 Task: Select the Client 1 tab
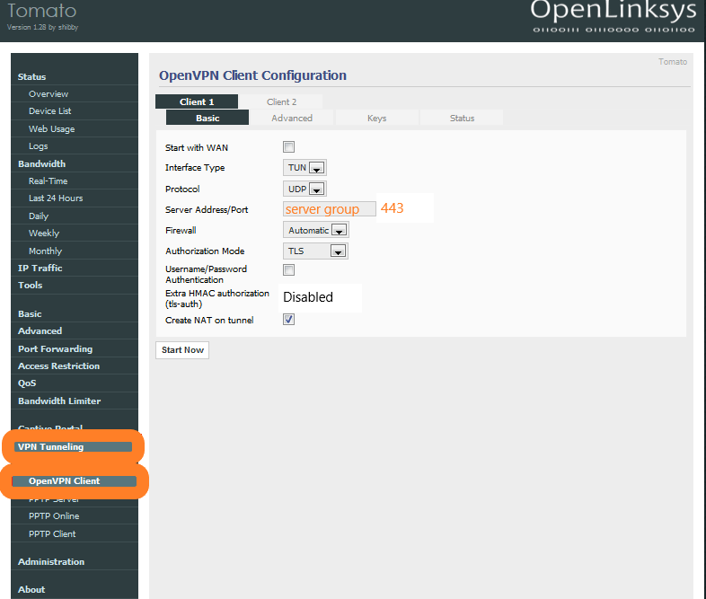coord(197,101)
